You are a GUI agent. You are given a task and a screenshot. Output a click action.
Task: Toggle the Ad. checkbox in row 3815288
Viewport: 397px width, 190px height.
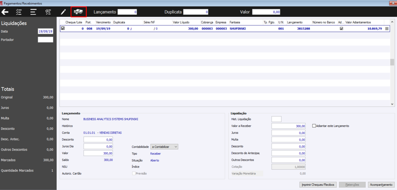(341, 29)
